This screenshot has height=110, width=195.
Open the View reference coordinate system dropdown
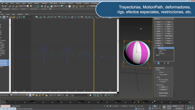click(57, 6)
